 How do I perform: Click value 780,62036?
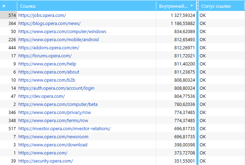[x=184, y=104]
